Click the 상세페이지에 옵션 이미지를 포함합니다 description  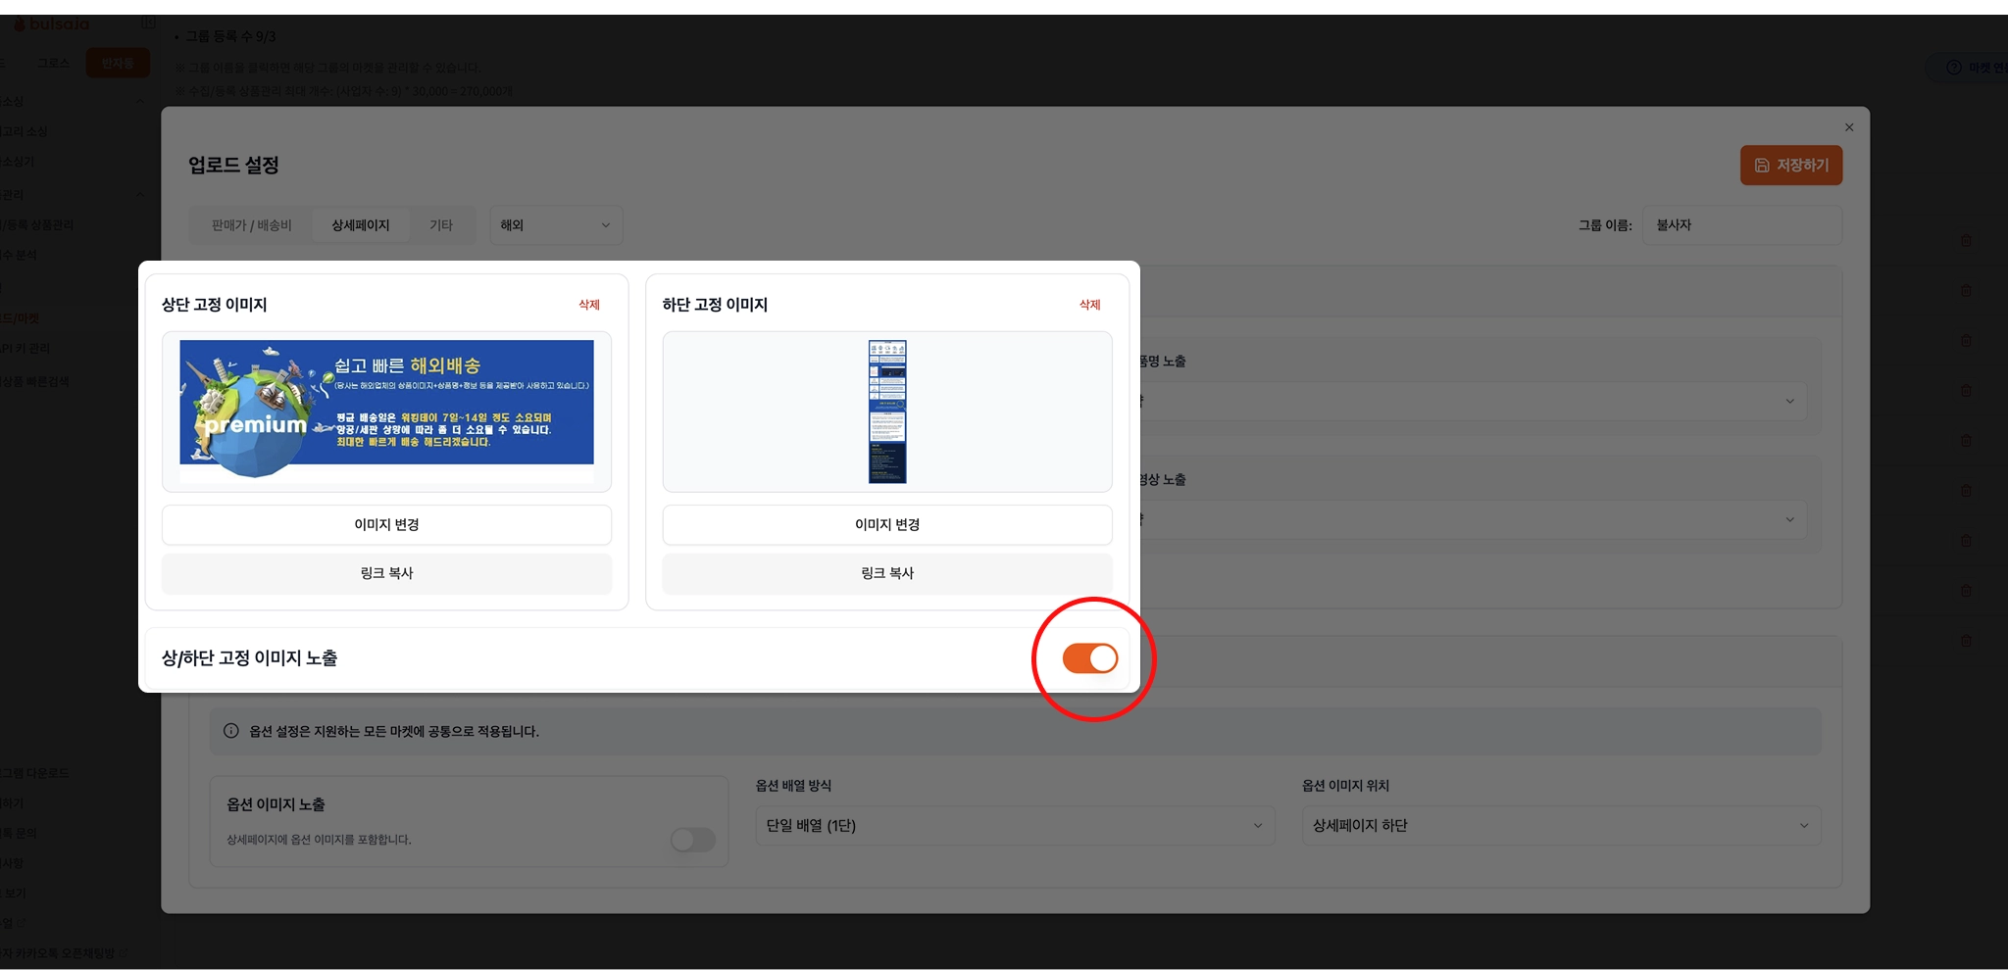click(319, 840)
